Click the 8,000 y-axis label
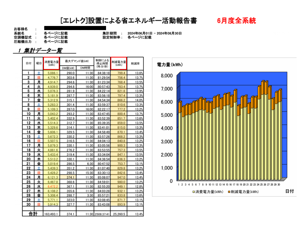 (167, 76)
